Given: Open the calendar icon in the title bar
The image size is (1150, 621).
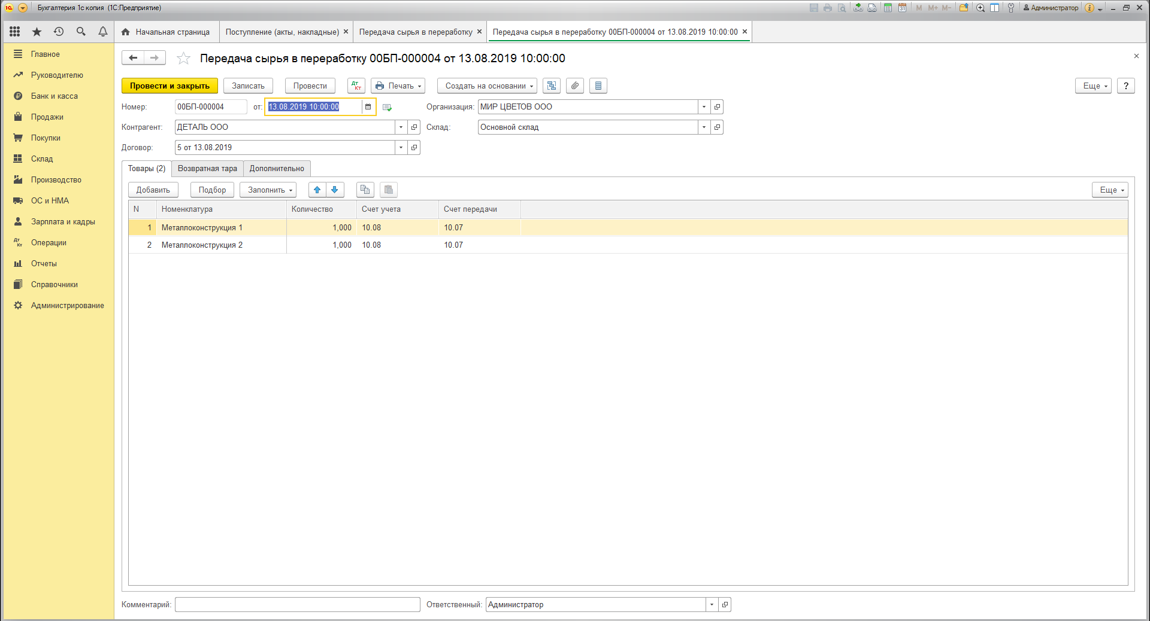Looking at the screenshot, I should tap(902, 8).
